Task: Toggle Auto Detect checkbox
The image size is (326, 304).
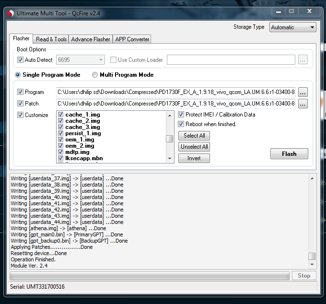Action: click(x=20, y=60)
